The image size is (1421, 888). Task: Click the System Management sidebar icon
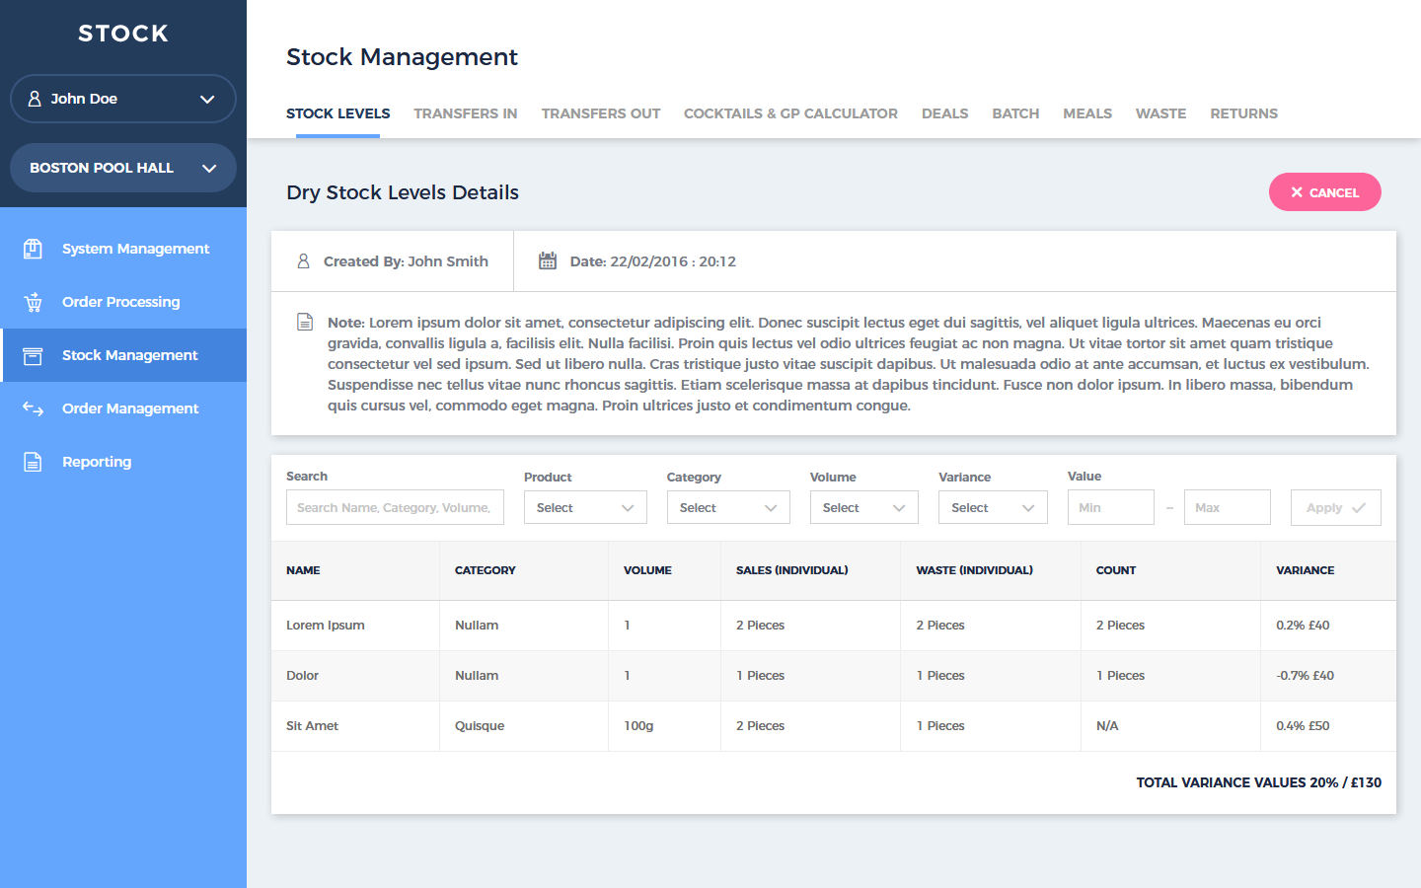click(x=33, y=249)
